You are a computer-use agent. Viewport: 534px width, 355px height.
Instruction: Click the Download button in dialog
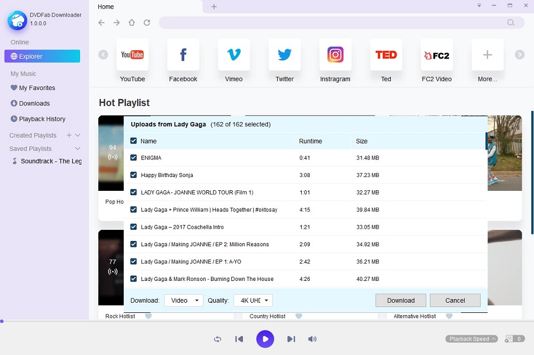(400, 300)
